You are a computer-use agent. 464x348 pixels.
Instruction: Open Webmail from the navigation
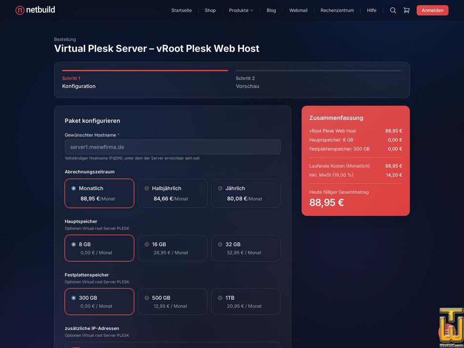298,10
